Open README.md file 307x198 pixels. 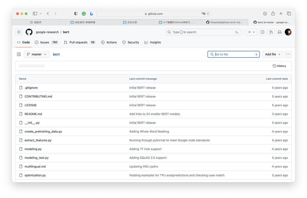point(33,114)
